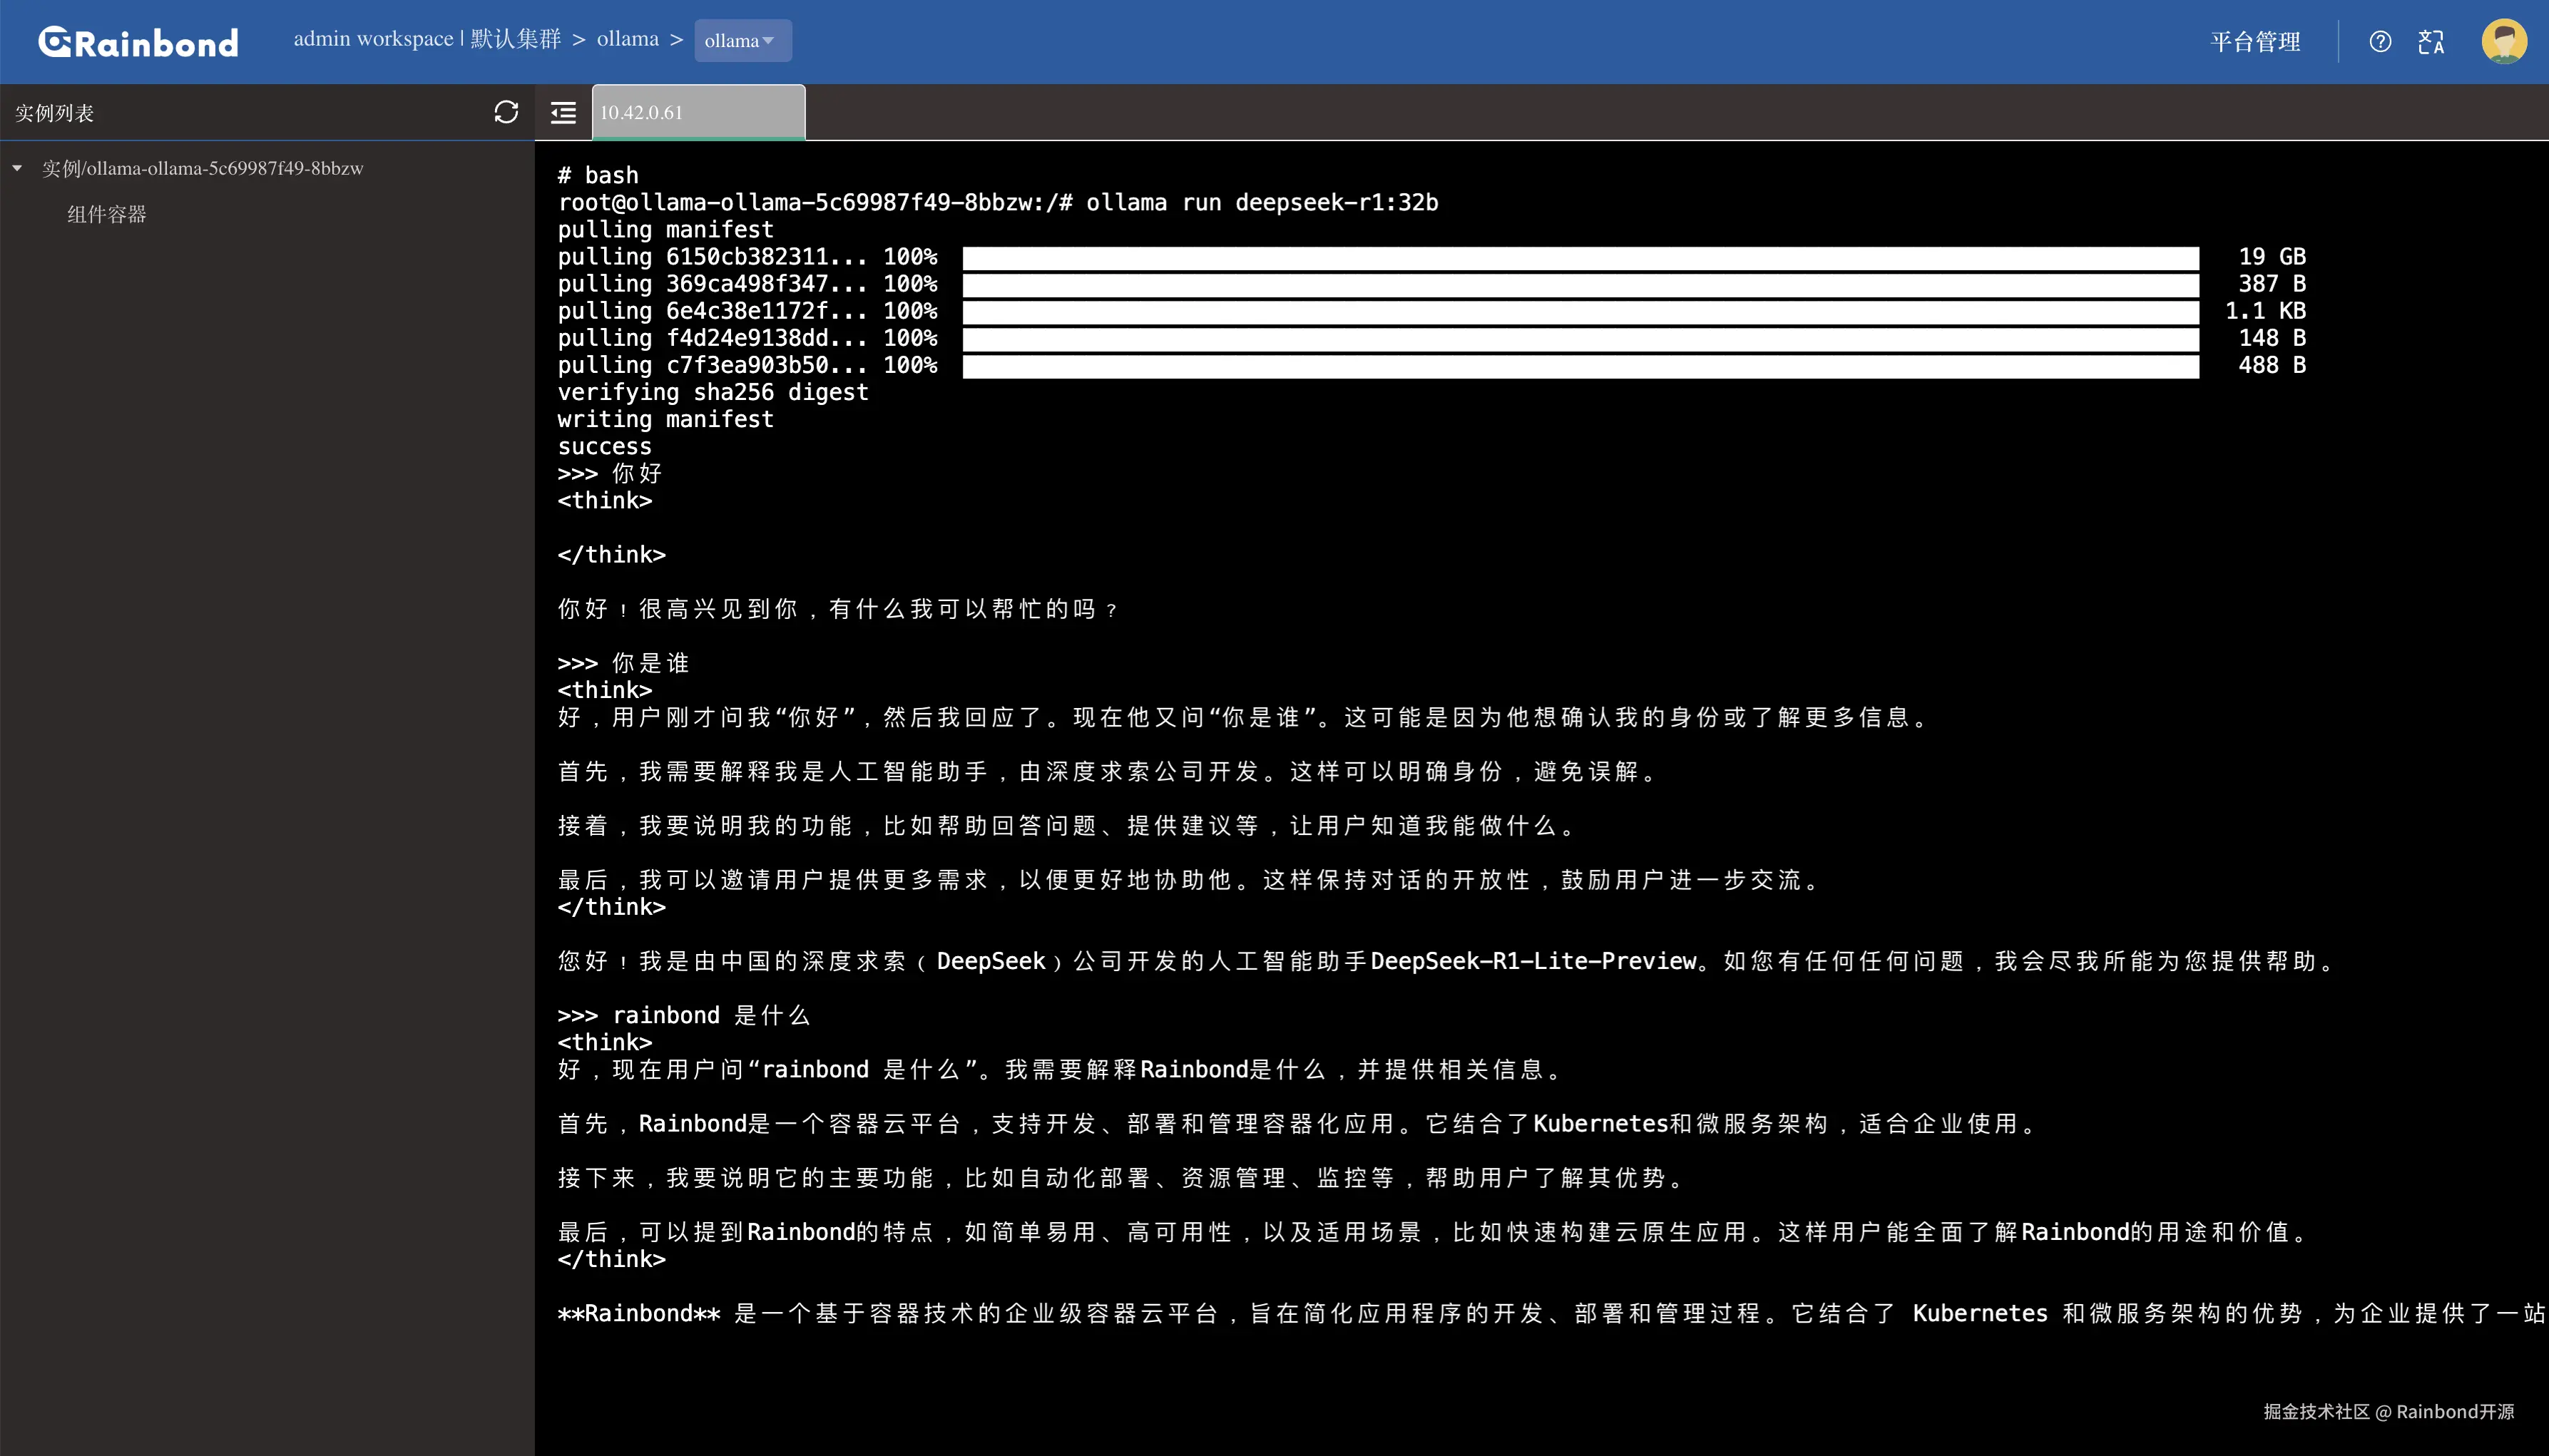Refresh the 实例列表 instance list
Image resolution: width=2549 pixels, height=1456 pixels.
click(x=506, y=112)
